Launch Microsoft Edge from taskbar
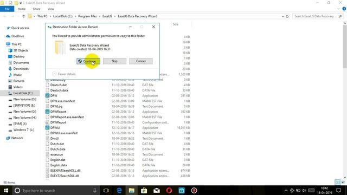Screen dimensions: 347x195 [x=119, y=190]
